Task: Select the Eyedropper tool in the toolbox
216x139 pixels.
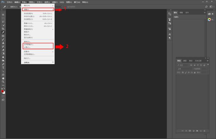Action: (x=3, y=32)
